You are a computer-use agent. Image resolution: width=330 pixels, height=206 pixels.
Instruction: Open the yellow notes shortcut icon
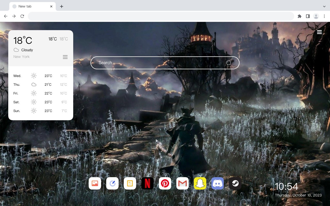coord(130,183)
